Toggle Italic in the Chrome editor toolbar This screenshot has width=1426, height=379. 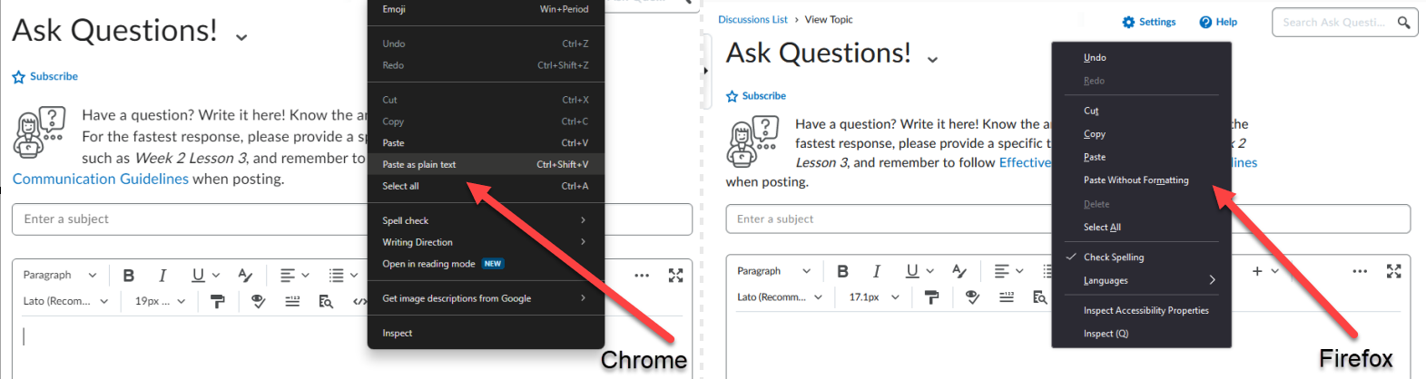coord(162,275)
